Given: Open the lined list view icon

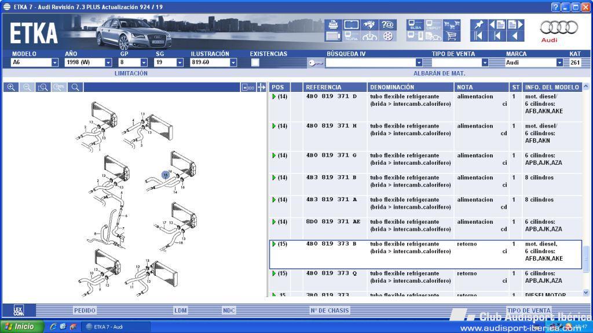Looking at the screenshot, I should point(333,36).
